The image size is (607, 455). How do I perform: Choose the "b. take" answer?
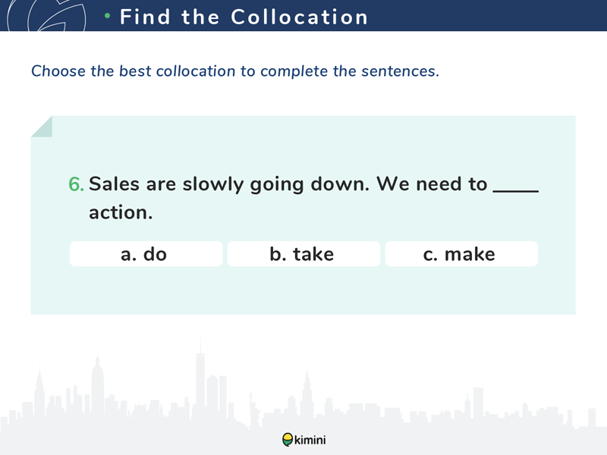(x=303, y=254)
